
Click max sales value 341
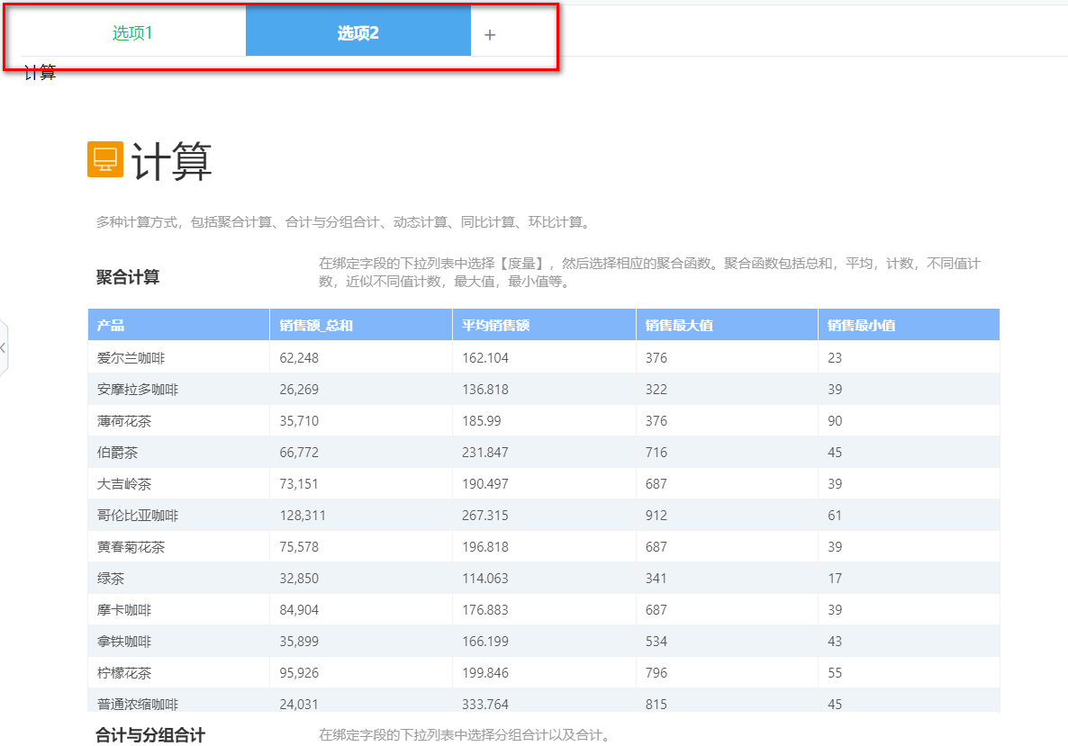click(x=656, y=579)
